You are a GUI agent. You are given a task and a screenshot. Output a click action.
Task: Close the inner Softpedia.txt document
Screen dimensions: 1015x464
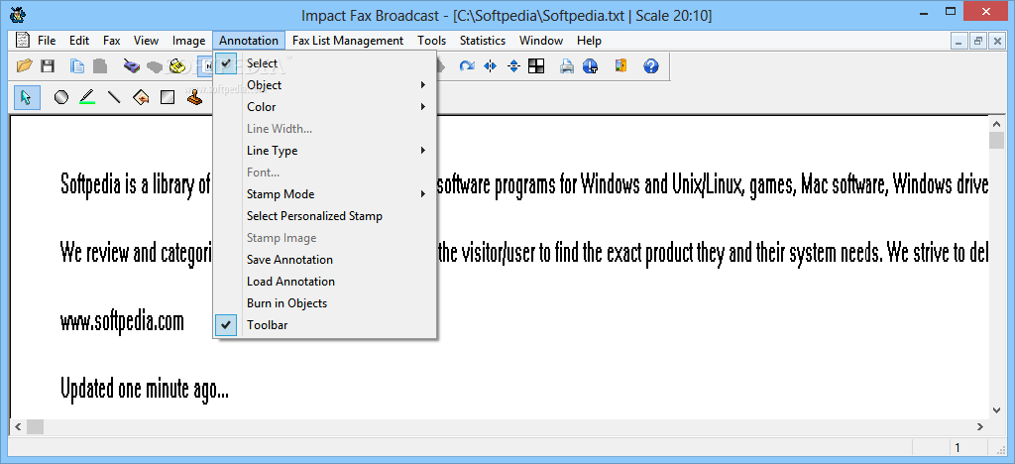pos(996,40)
